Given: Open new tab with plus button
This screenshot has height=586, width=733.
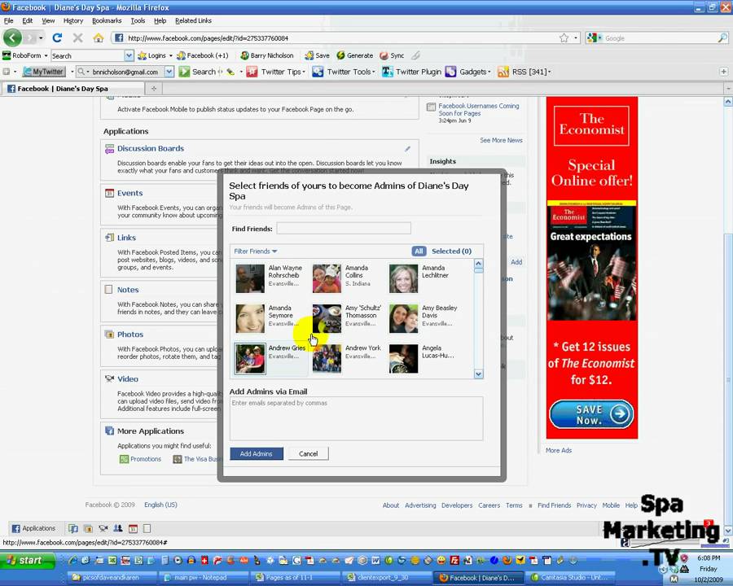Looking at the screenshot, I should point(153,88).
